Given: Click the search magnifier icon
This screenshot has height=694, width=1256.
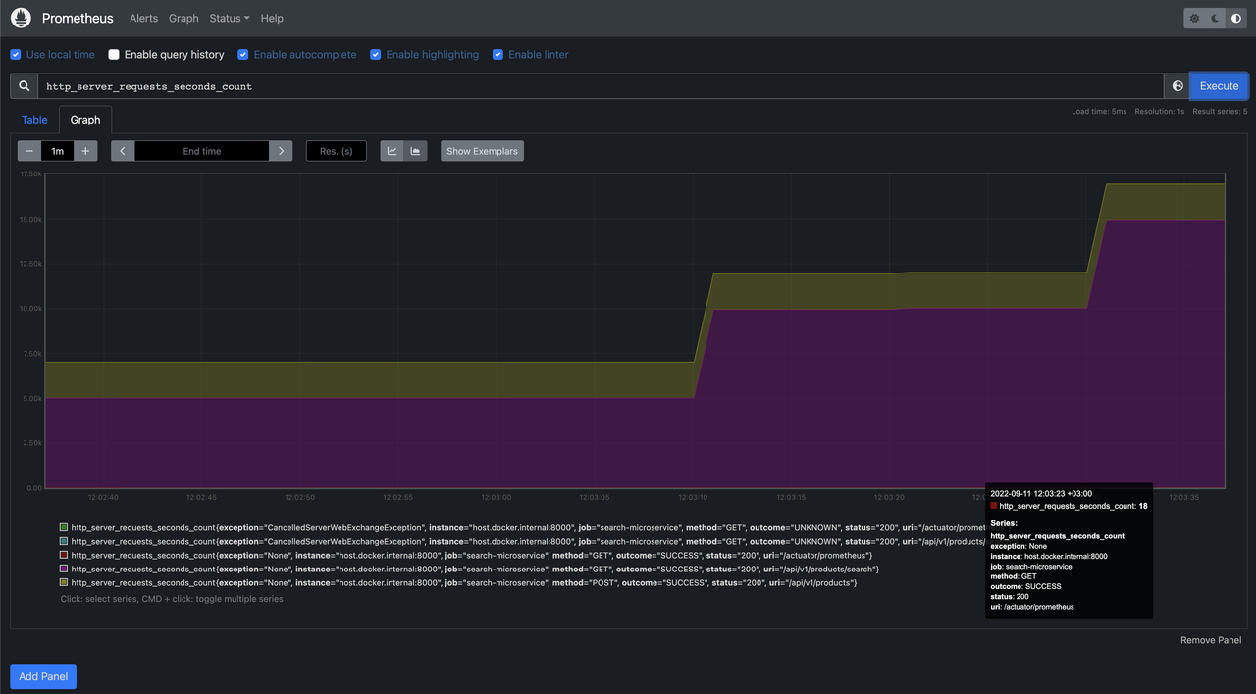Looking at the screenshot, I should point(24,86).
